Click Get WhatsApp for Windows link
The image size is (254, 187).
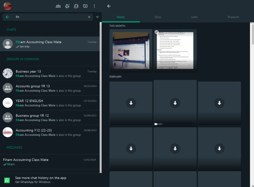click(33, 182)
